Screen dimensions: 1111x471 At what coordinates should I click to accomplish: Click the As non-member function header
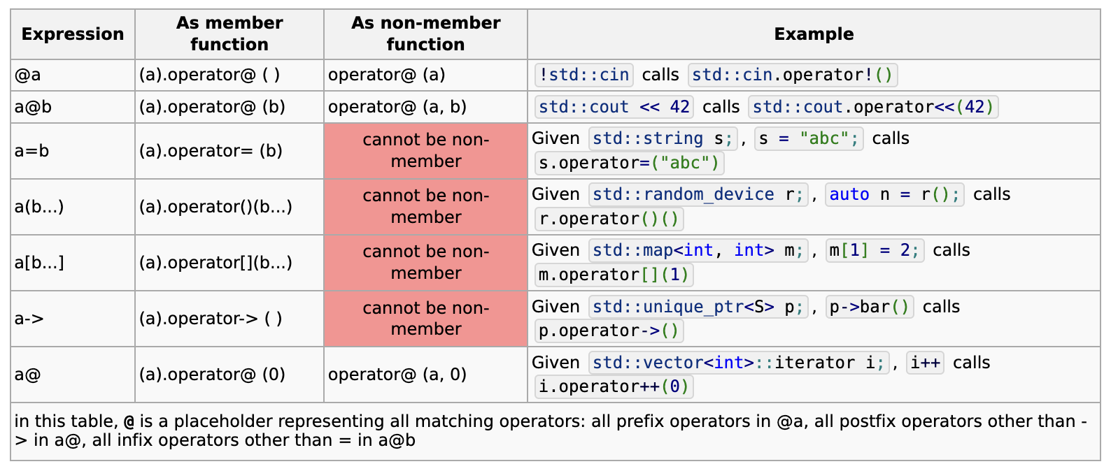tap(425, 34)
